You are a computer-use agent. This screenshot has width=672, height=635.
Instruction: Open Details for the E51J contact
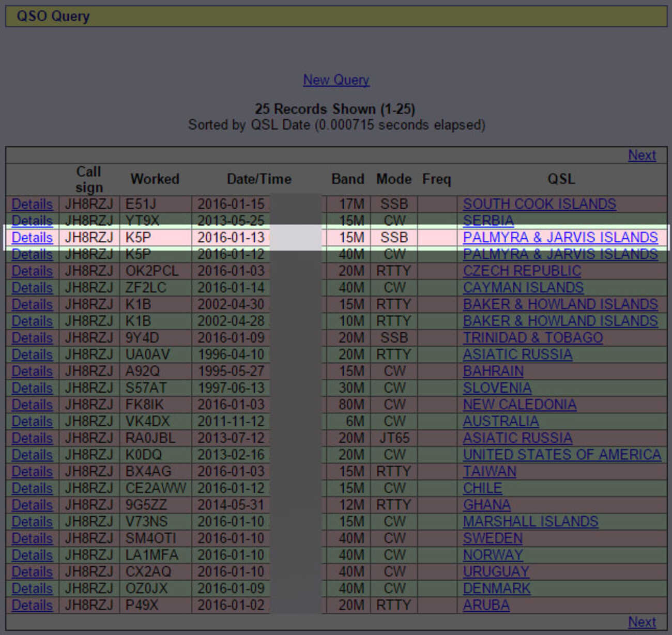[32, 204]
